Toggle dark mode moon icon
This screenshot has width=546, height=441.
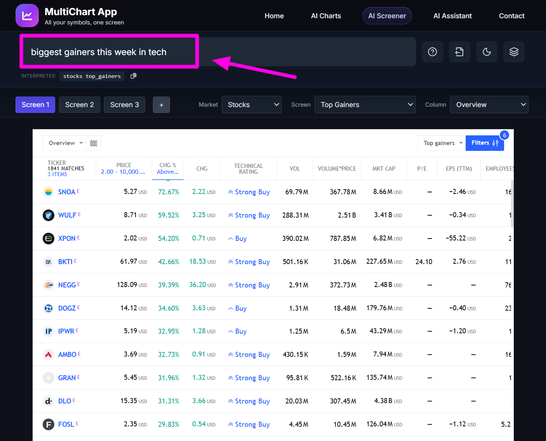(x=487, y=52)
